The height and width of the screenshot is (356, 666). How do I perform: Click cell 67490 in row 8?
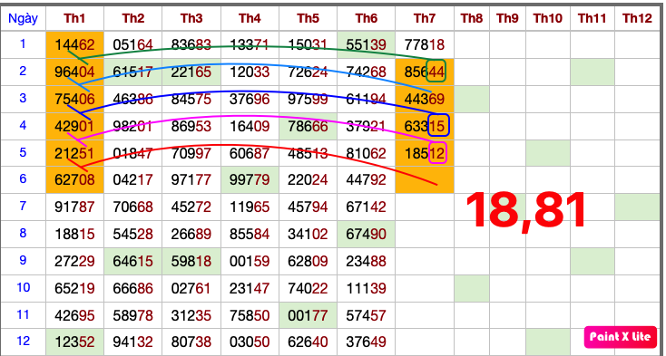[367, 234]
